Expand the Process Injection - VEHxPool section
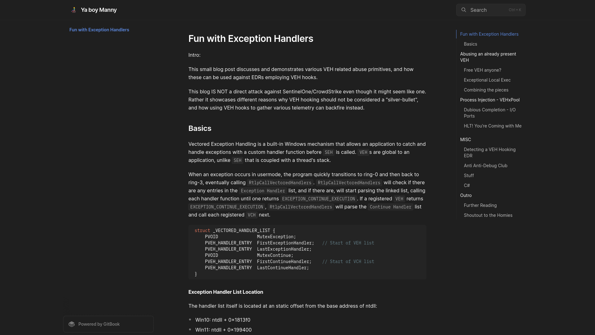 point(490,100)
